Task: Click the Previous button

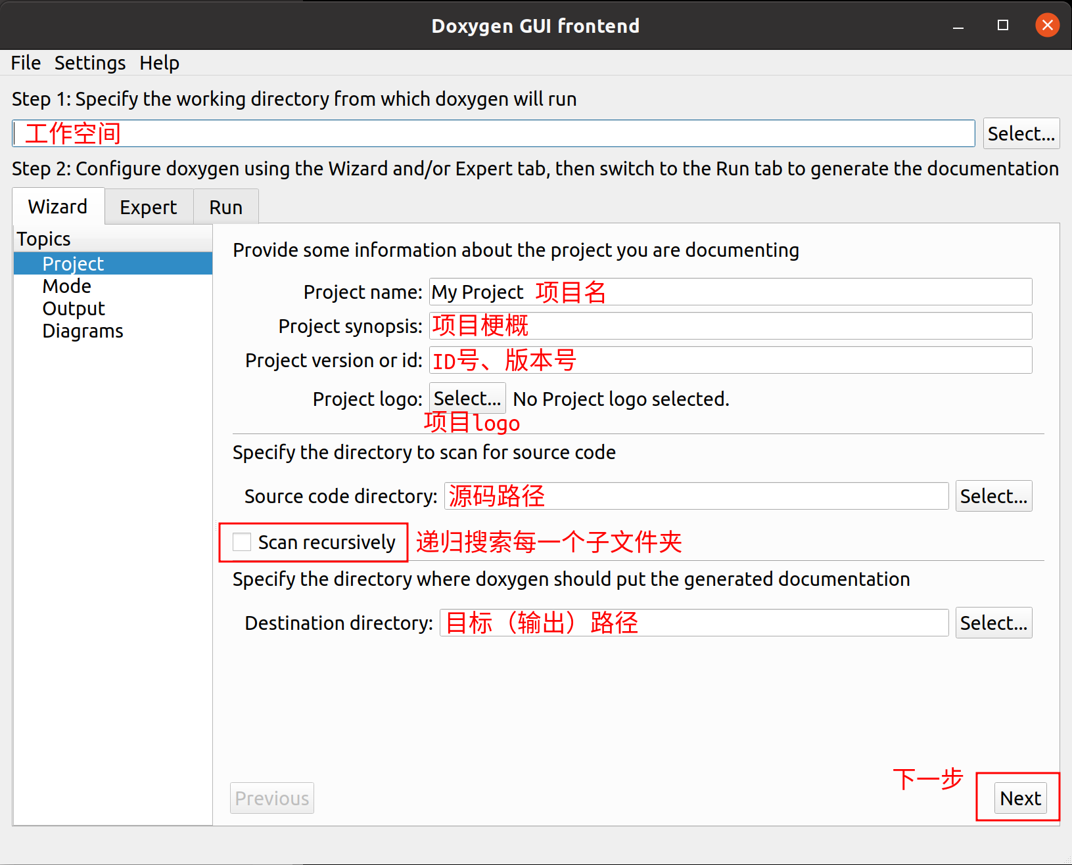Action: pos(271,797)
